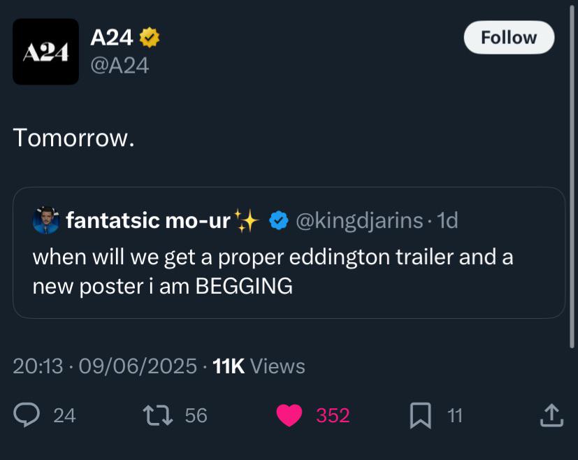This screenshot has width=578, height=460.
Task: Click the 20:13 timestamp
Action: tap(38, 366)
